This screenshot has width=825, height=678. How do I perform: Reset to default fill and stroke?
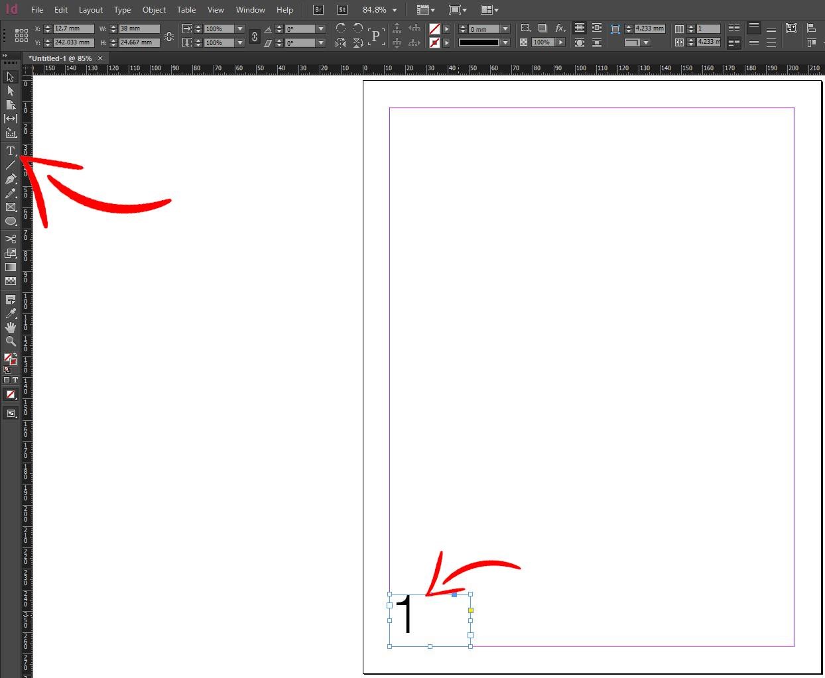pyautogui.click(x=7, y=370)
